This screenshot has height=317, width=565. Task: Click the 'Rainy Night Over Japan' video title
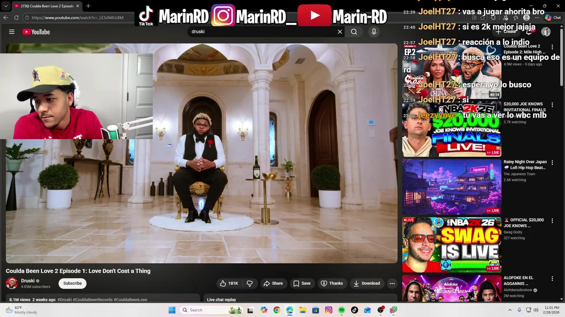pos(525,165)
